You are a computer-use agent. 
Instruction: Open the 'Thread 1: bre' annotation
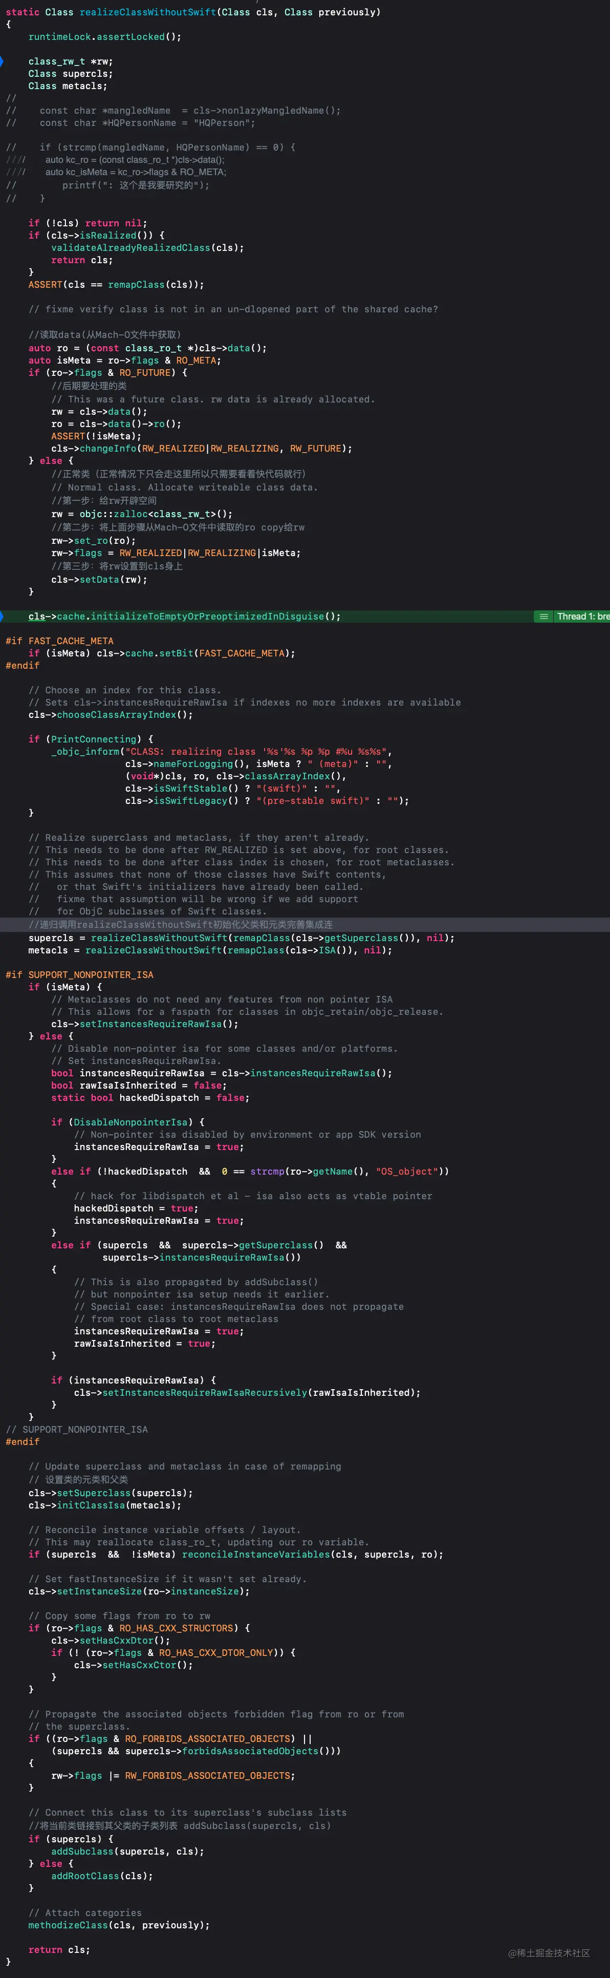tap(582, 616)
